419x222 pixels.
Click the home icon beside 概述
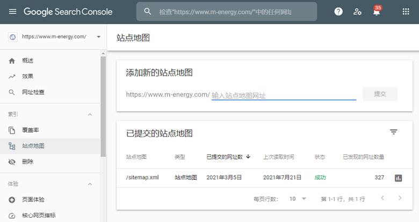12,61
